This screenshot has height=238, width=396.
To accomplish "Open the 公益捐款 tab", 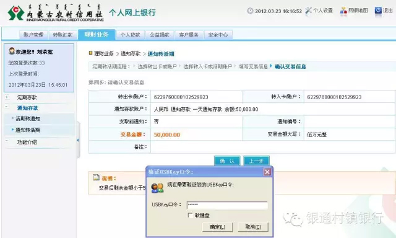I will 160,35.
